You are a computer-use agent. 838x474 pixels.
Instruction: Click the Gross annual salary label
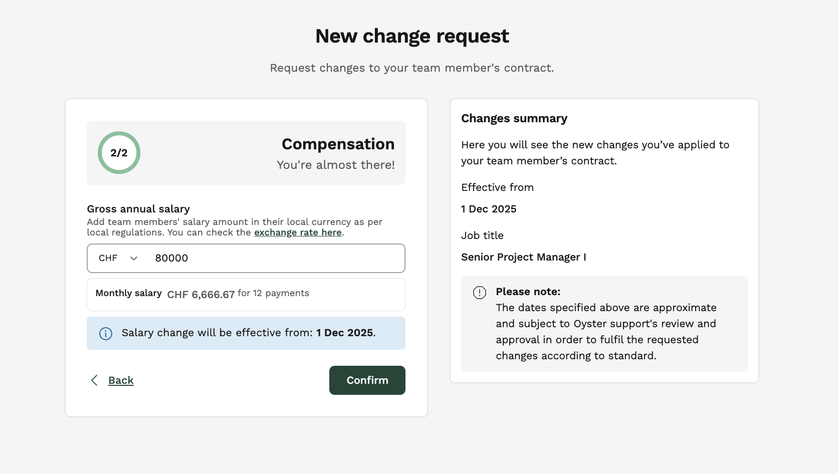coord(138,209)
